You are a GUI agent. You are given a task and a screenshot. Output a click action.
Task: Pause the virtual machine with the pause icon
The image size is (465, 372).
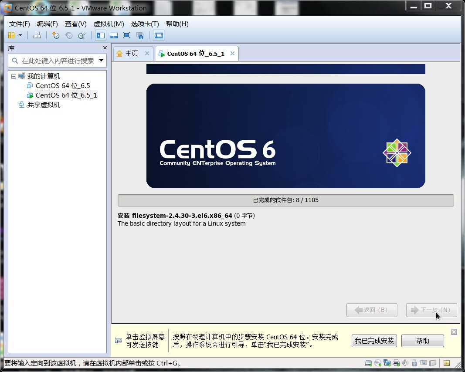click(11, 36)
